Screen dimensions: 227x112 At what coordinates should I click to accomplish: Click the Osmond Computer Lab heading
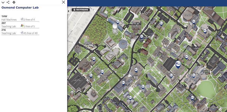pos(20,8)
